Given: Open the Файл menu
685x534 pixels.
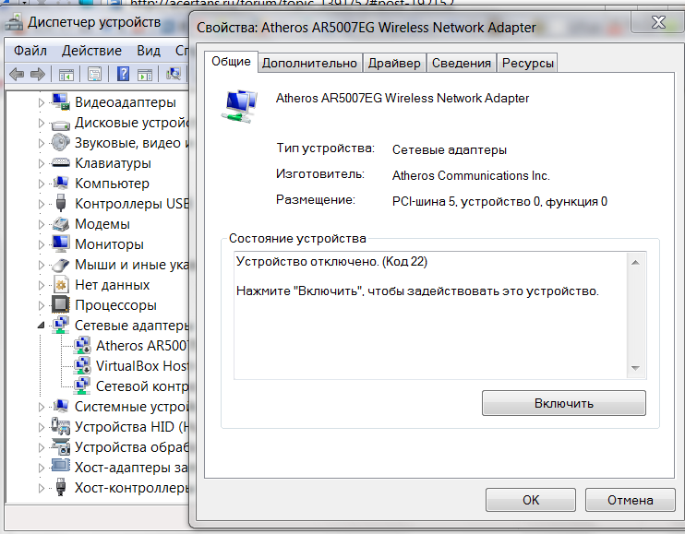Looking at the screenshot, I should click(30, 51).
